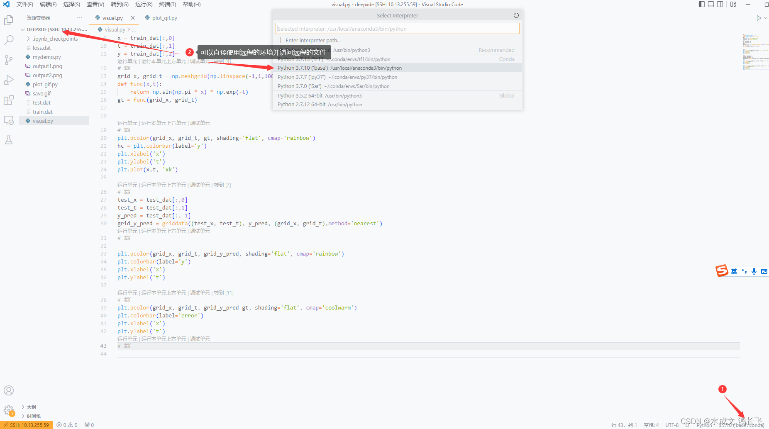Open the 运行(R) menu
The width and height of the screenshot is (769, 429).
144,4
